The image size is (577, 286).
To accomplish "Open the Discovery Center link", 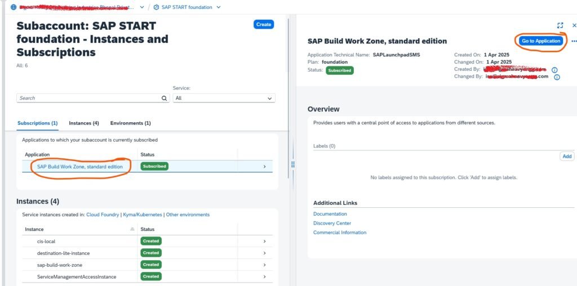I will click(332, 223).
